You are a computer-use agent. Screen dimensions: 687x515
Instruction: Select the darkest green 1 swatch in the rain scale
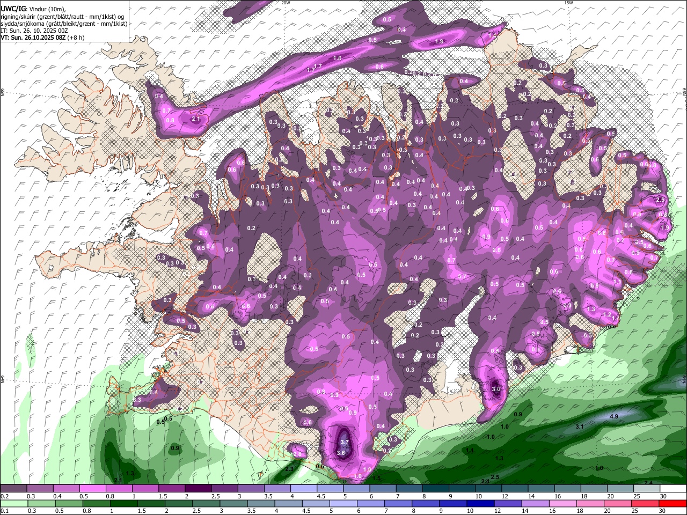pos(123,503)
